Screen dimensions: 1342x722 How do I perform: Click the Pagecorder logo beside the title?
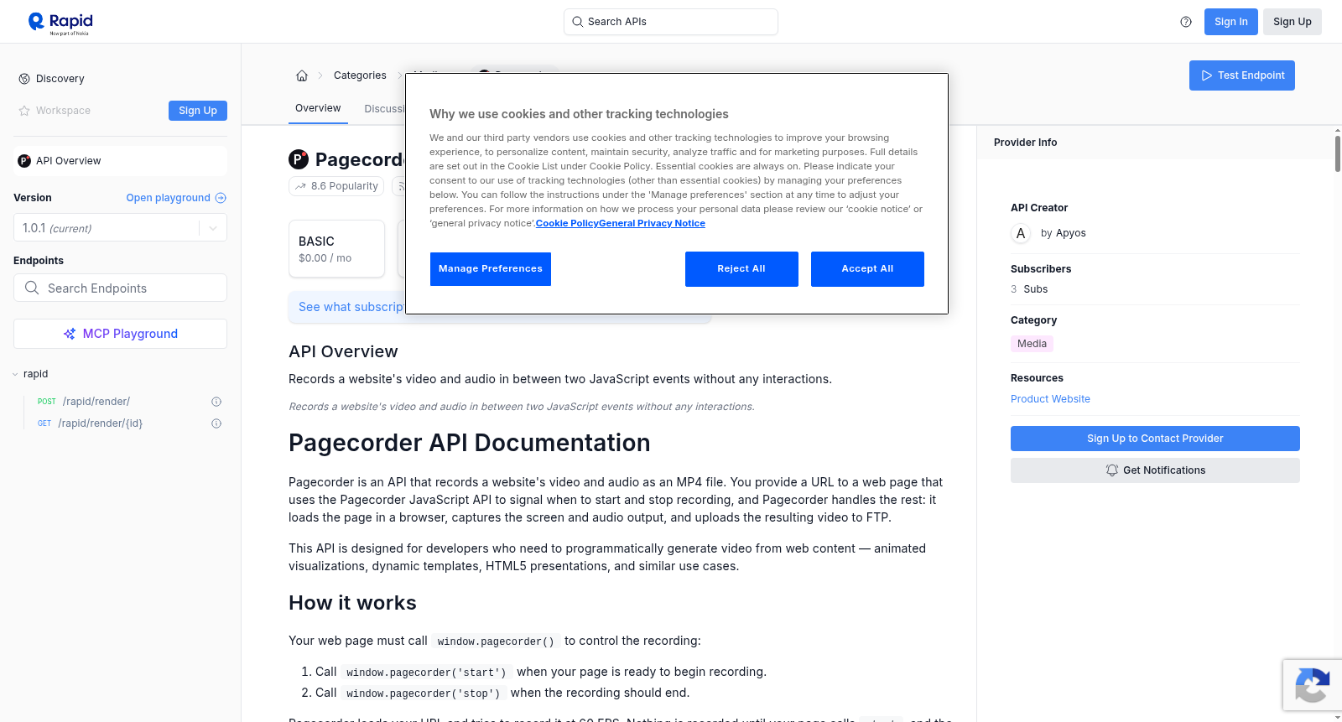coord(299,159)
